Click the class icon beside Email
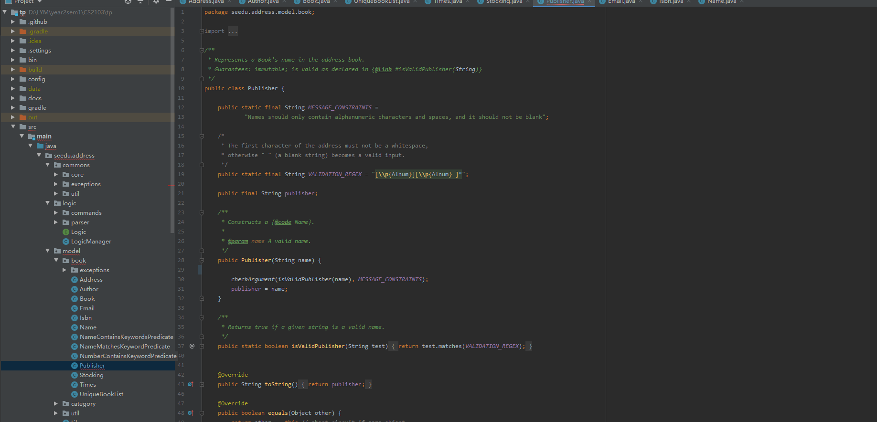The height and width of the screenshot is (422, 877). point(75,308)
